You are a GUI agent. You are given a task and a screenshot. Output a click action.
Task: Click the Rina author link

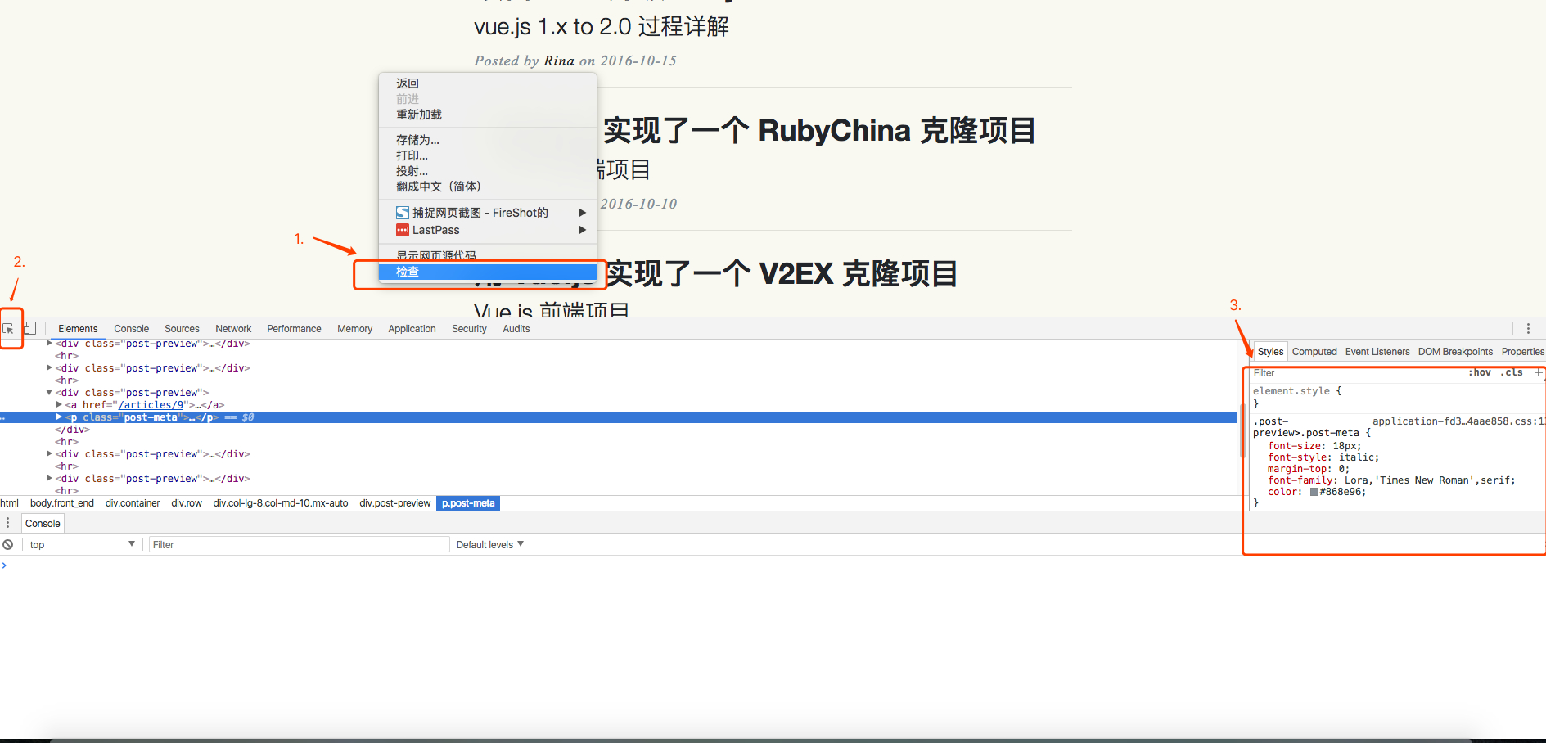(x=559, y=61)
